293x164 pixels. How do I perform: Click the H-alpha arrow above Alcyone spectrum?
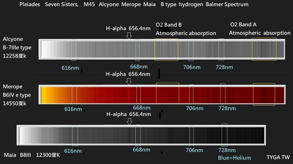[x=129, y=36]
